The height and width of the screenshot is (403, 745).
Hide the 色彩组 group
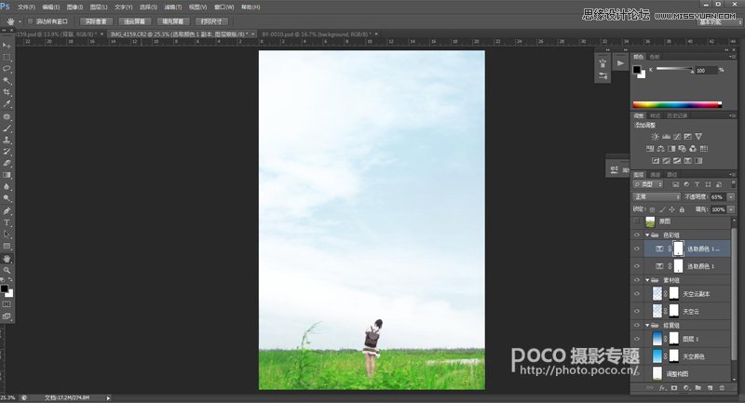coord(637,235)
